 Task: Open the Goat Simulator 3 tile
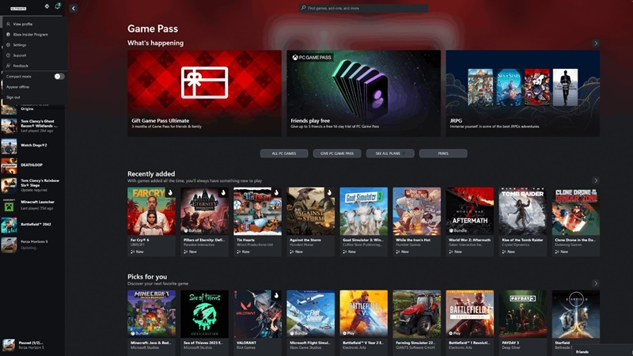click(364, 222)
